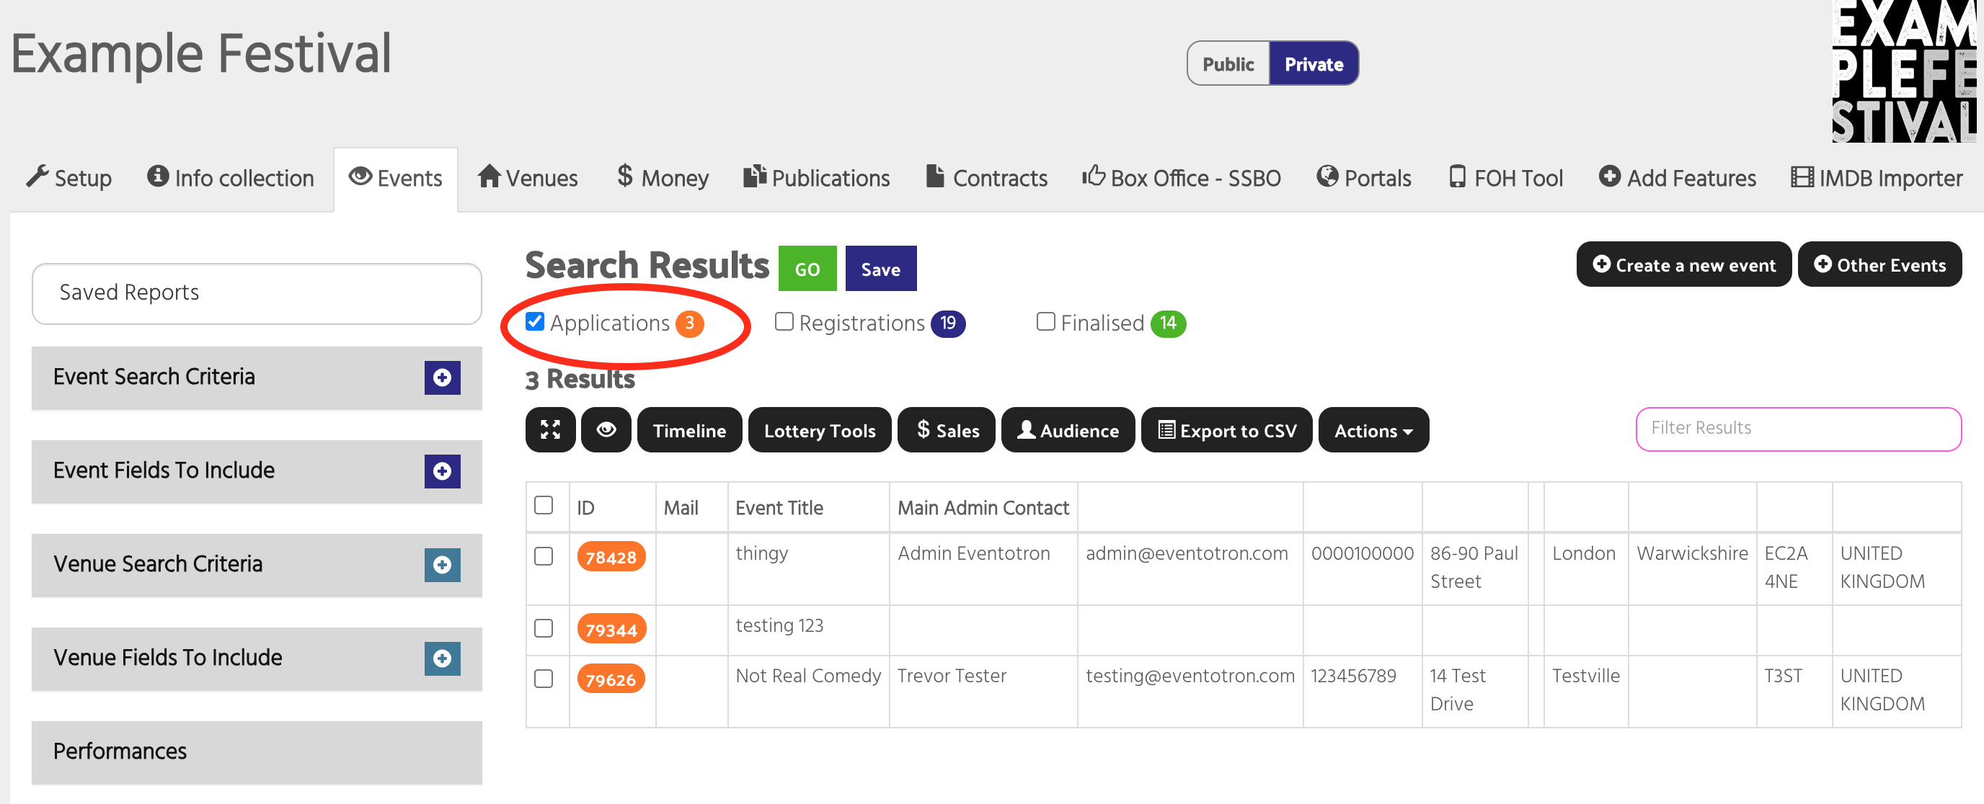Open Lottery Tools for results
The image size is (1984, 804).
pyautogui.click(x=819, y=430)
